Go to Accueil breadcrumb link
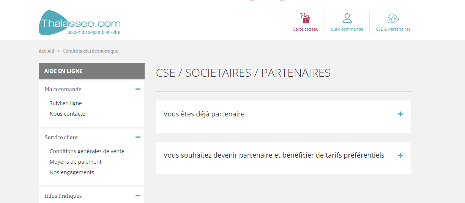Image resolution: width=465 pixels, height=203 pixels. 46,51
